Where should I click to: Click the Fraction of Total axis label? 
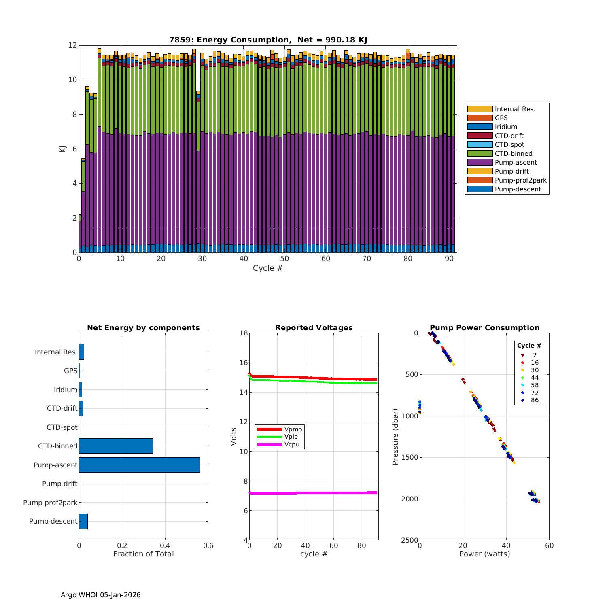tap(143, 554)
